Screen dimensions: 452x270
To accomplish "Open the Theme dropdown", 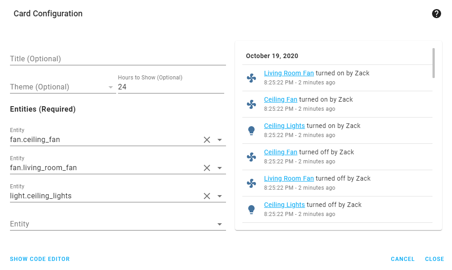I will coord(110,87).
